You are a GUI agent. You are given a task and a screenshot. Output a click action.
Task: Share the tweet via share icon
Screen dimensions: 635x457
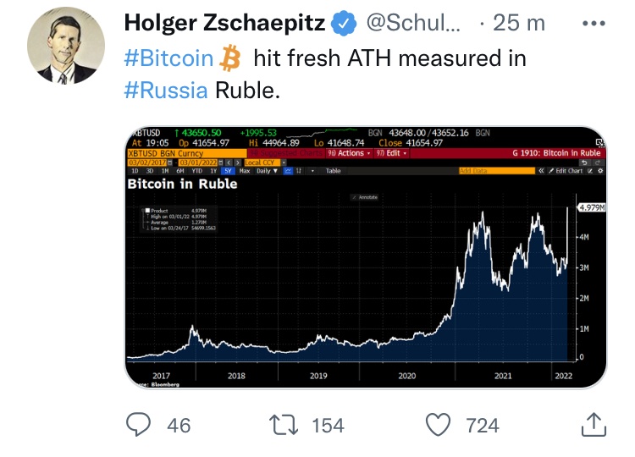(594, 424)
